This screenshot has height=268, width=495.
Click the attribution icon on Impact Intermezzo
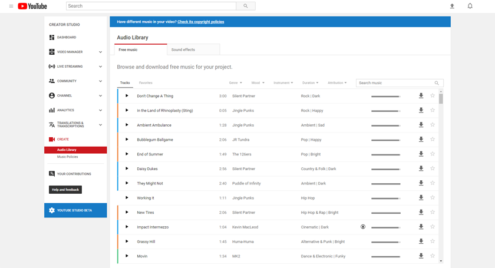click(x=363, y=227)
